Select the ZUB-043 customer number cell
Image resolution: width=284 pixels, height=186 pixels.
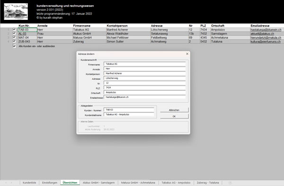point(27,42)
